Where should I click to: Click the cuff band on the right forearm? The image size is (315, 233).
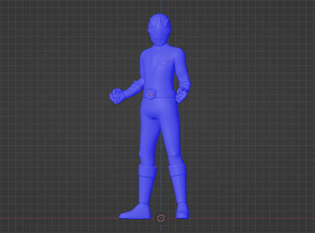[186, 82]
